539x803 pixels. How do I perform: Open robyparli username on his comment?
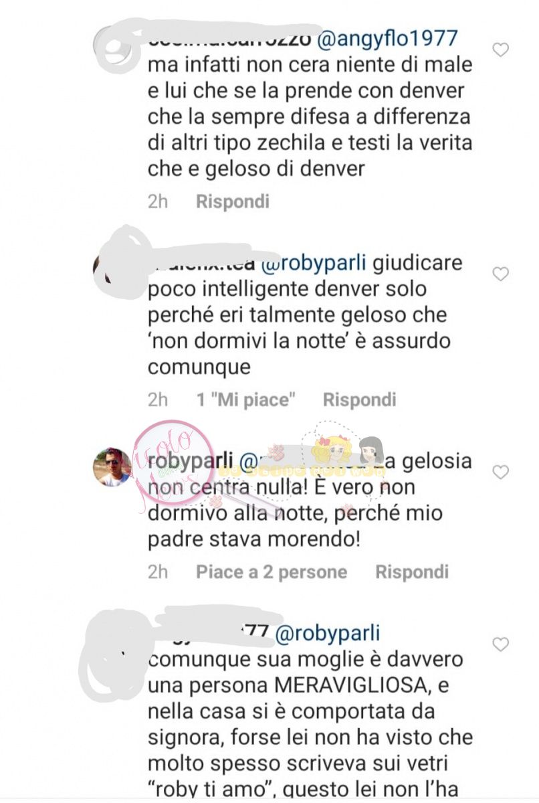point(191,461)
